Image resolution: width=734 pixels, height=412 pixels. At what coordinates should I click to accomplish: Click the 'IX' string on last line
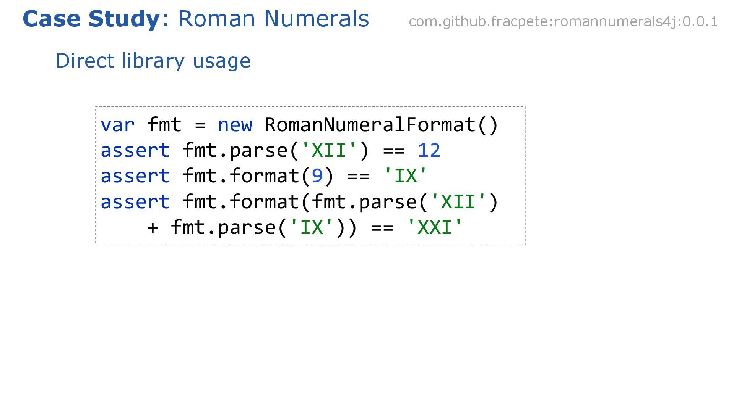point(312,228)
